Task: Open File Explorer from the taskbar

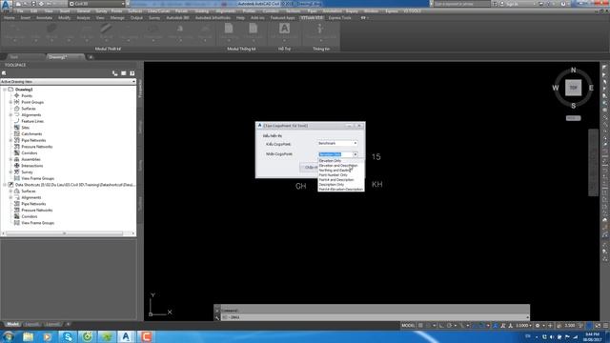Action: tap(28, 336)
